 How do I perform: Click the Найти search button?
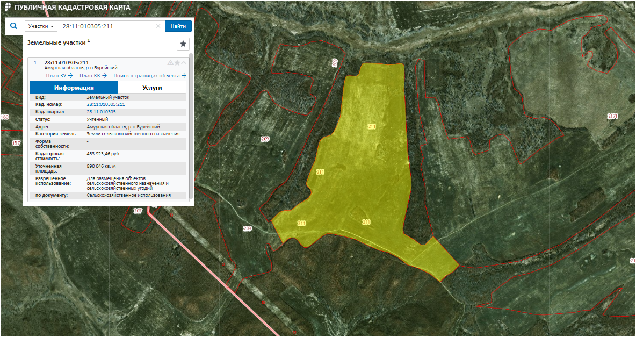point(178,26)
